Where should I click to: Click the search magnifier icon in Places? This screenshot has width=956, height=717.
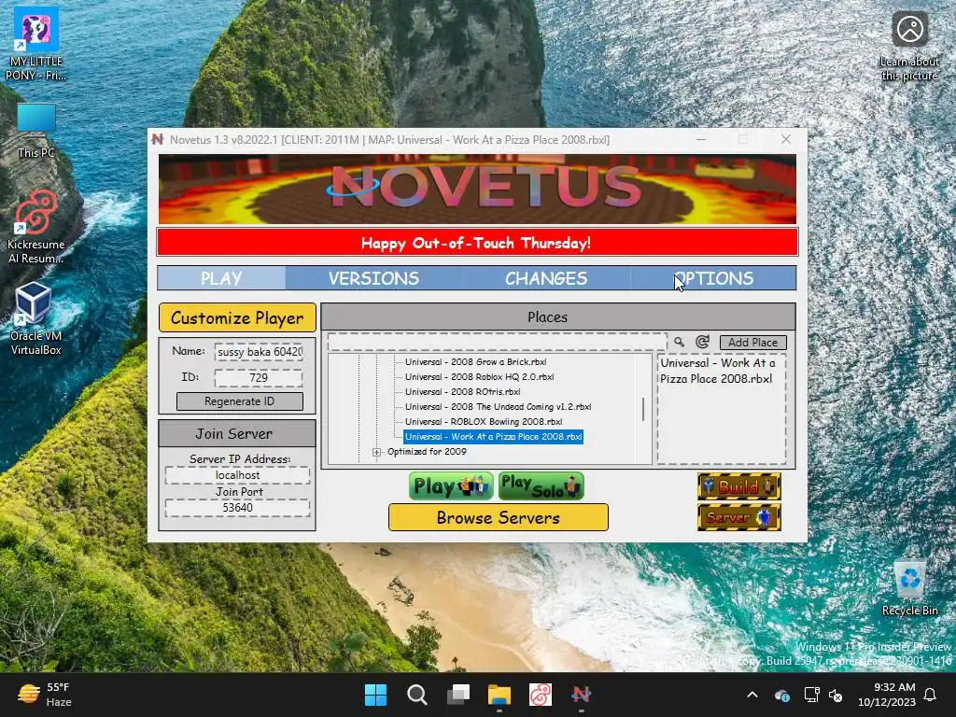coord(679,342)
